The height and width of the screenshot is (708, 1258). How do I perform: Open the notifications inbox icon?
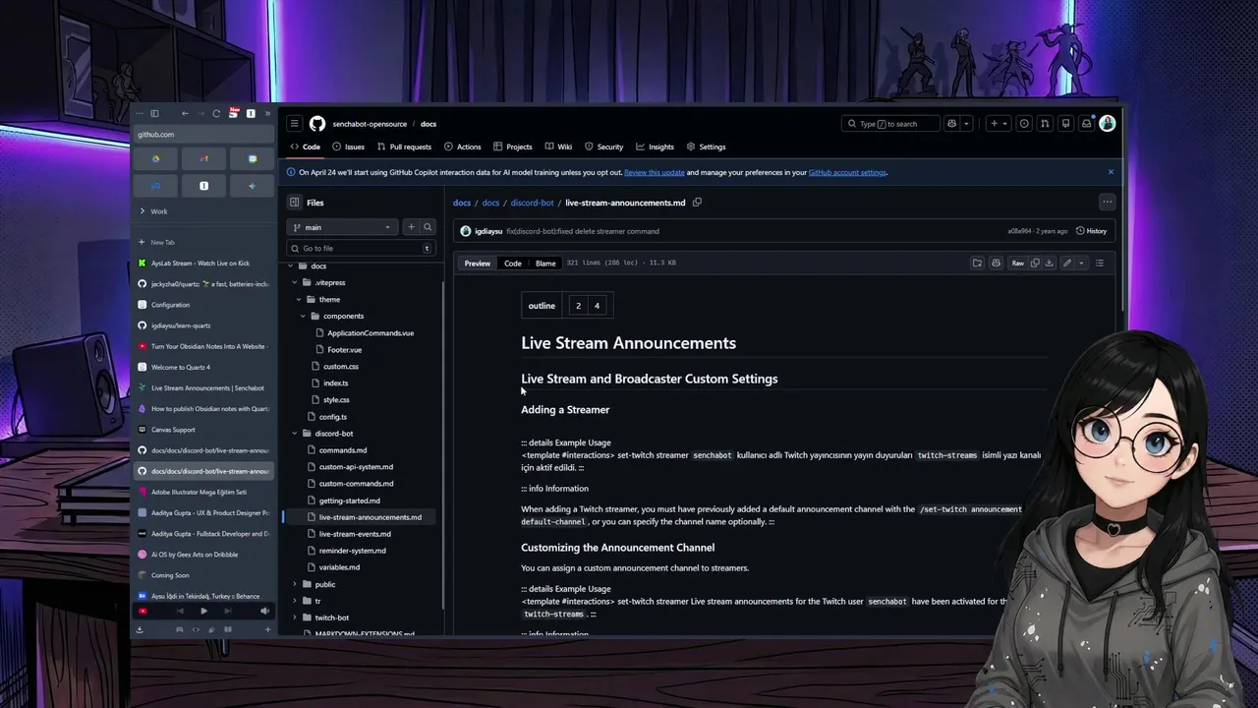[x=1086, y=124]
